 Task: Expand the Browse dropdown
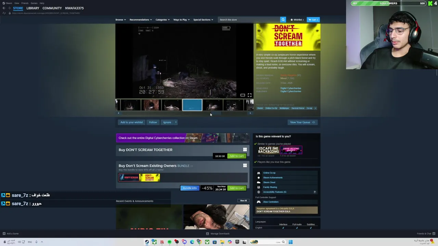(120, 19)
